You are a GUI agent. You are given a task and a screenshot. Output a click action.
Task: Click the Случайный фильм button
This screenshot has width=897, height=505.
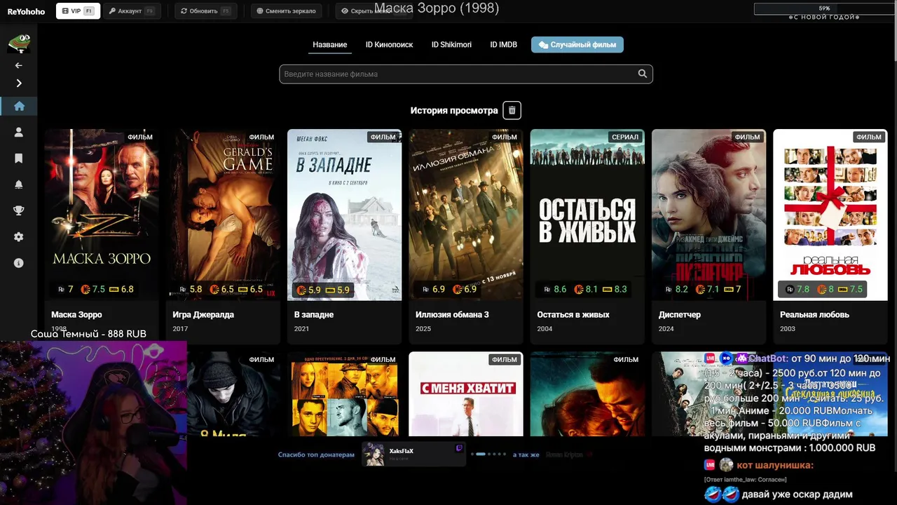(x=577, y=45)
